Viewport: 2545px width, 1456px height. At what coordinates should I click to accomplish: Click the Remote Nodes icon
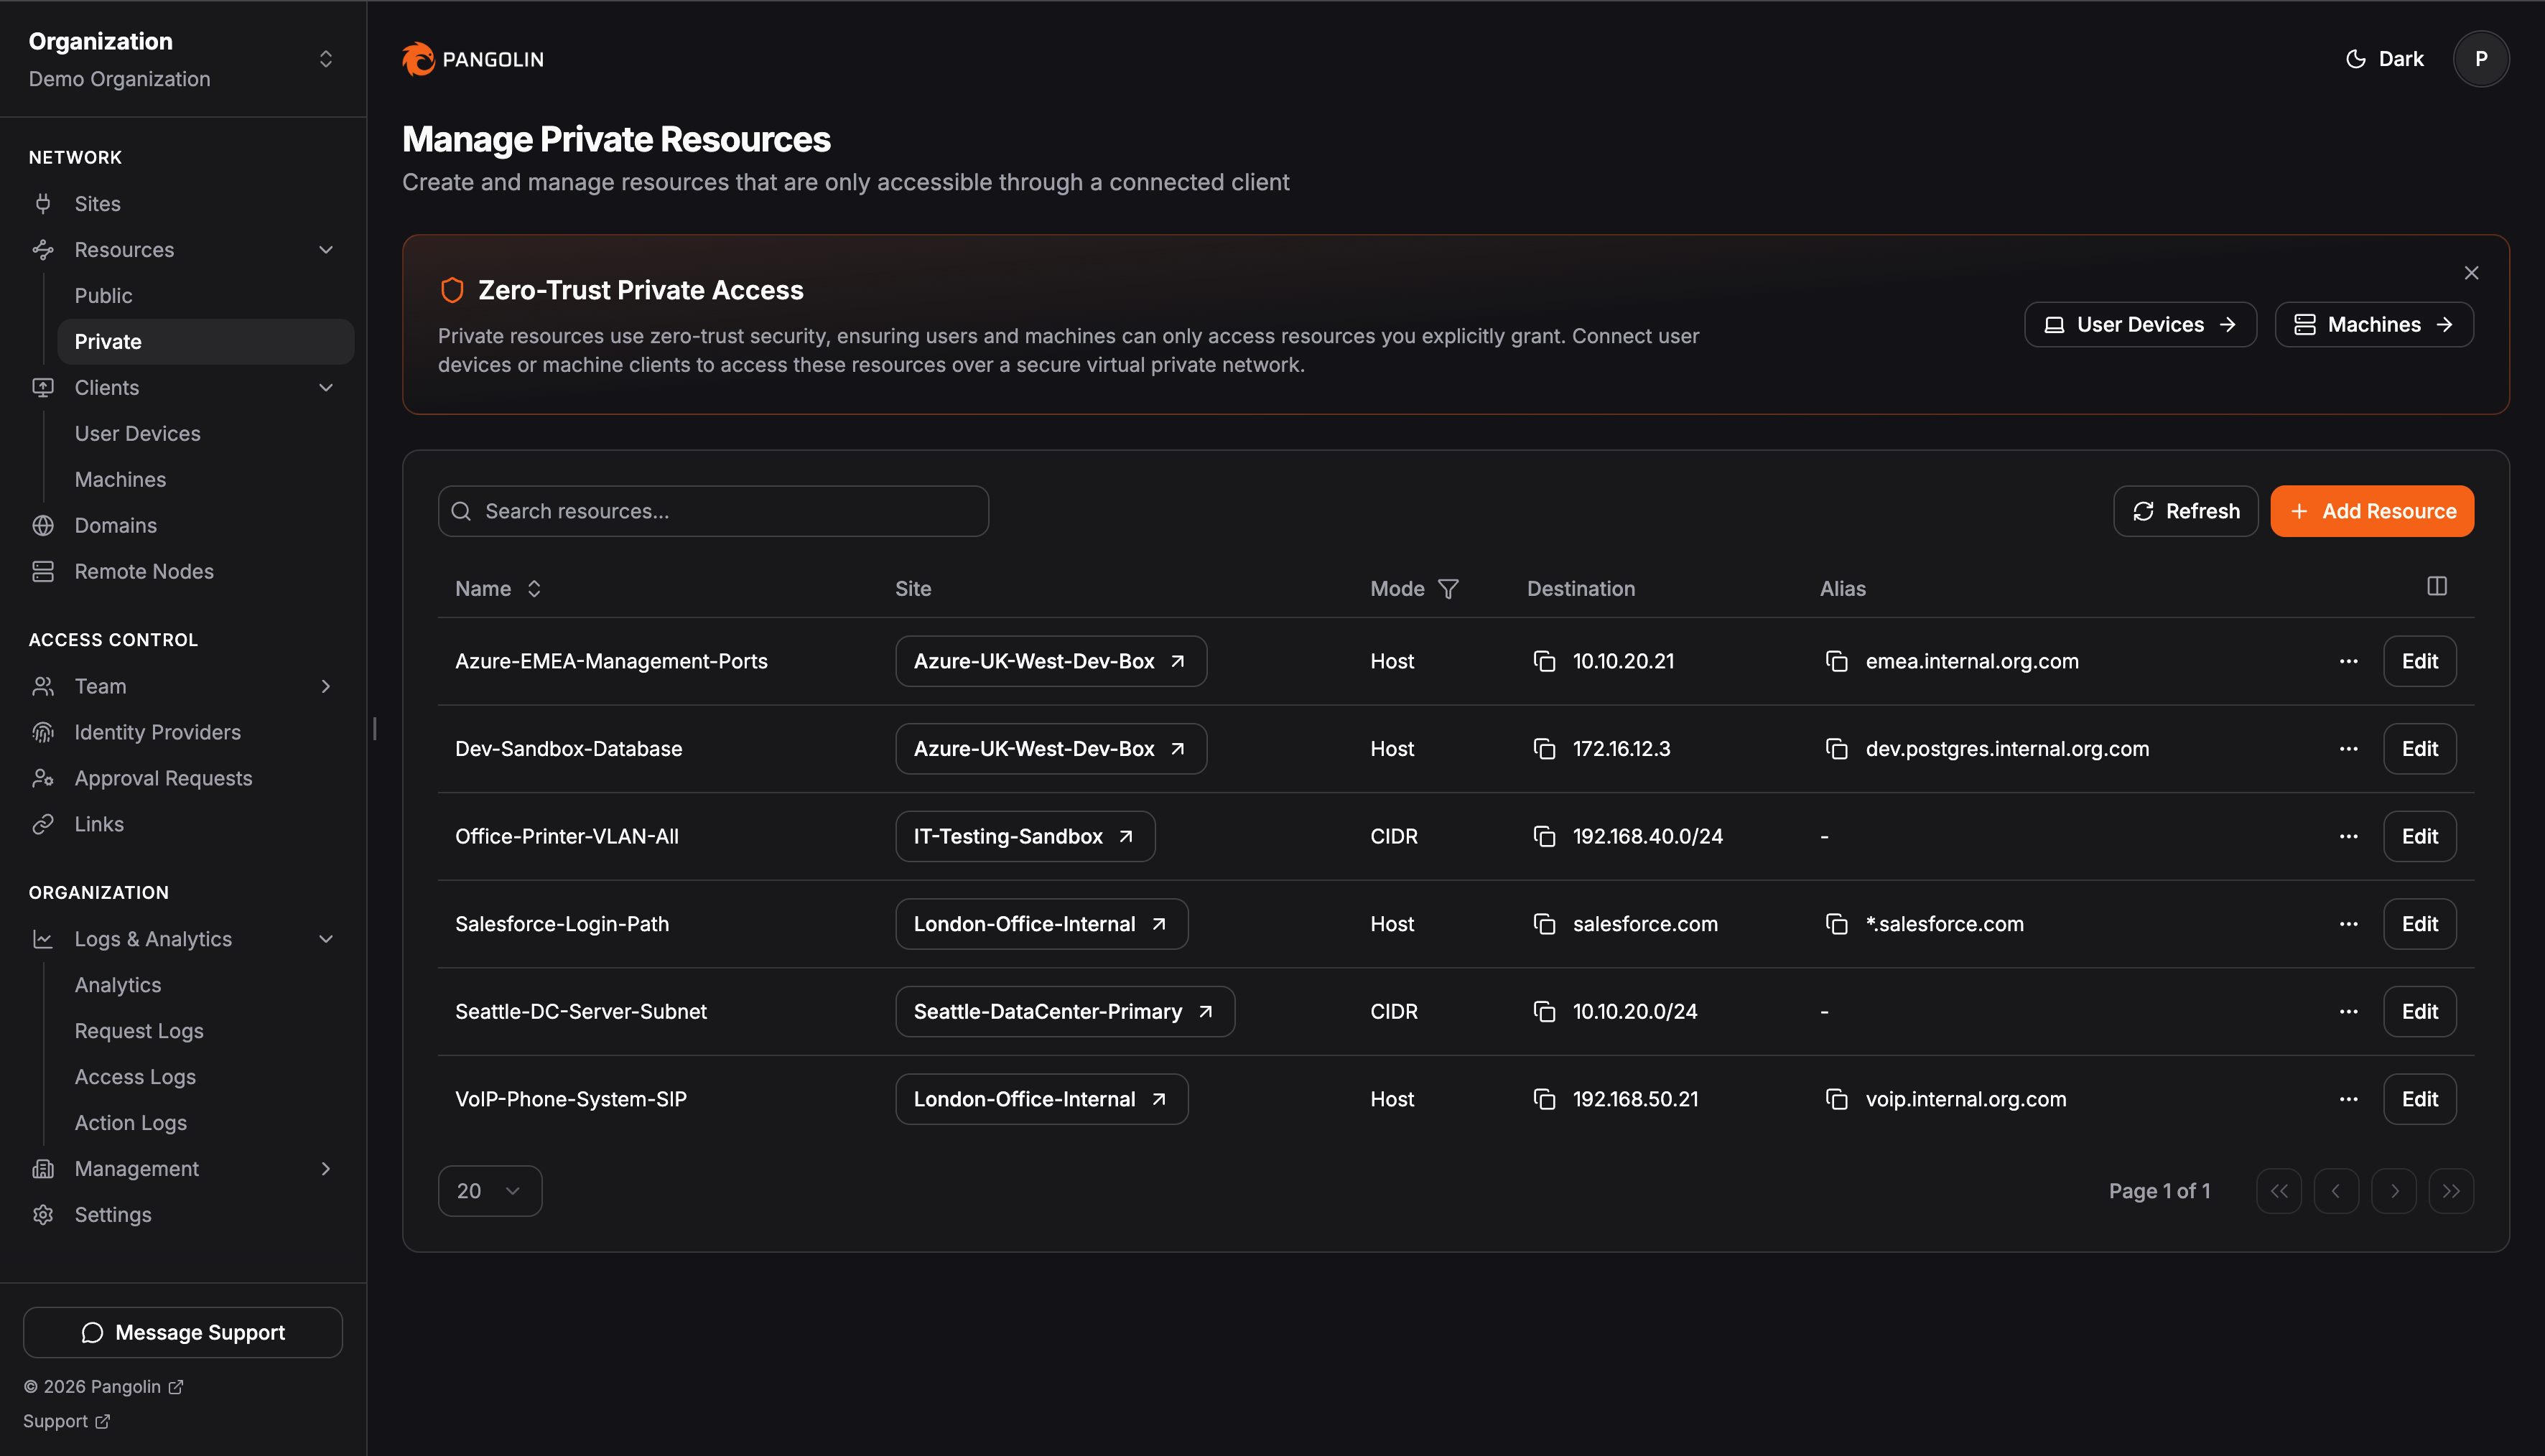tap(43, 571)
